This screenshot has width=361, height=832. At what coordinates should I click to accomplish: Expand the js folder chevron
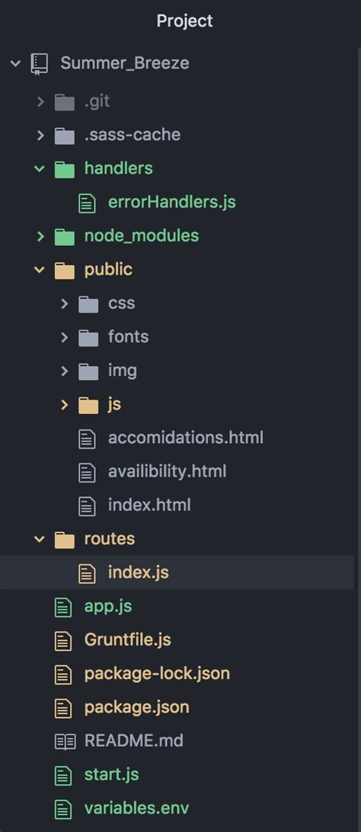point(64,404)
